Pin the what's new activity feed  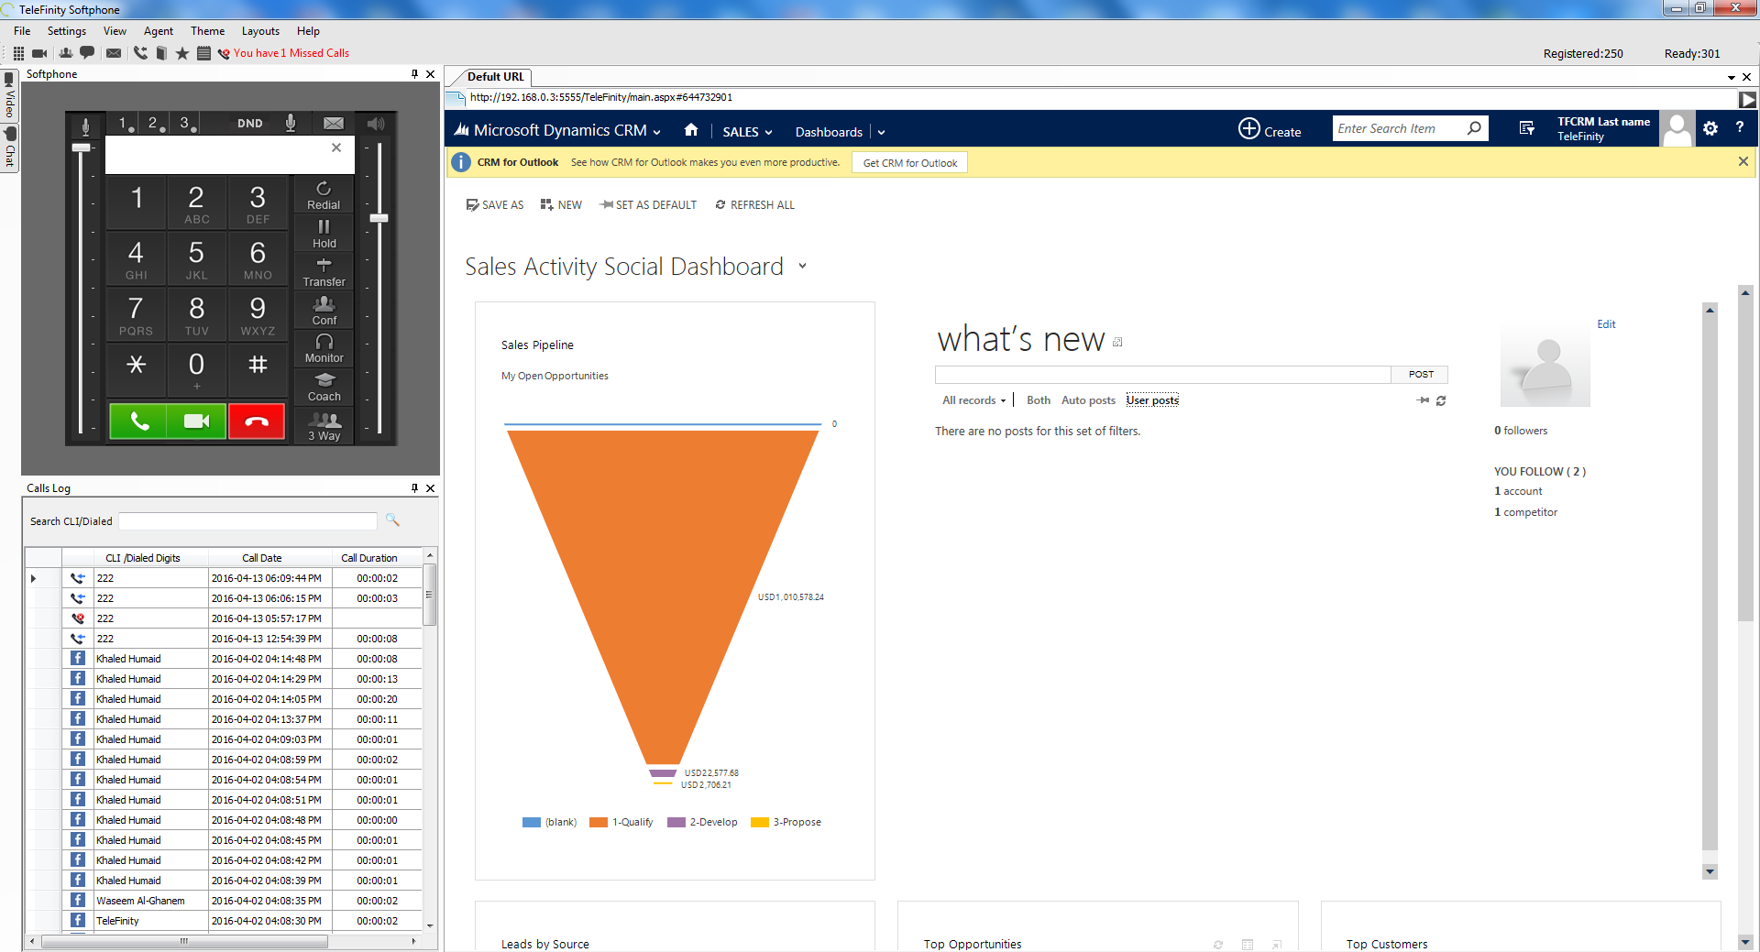pyautogui.click(x=1423, y=400)
